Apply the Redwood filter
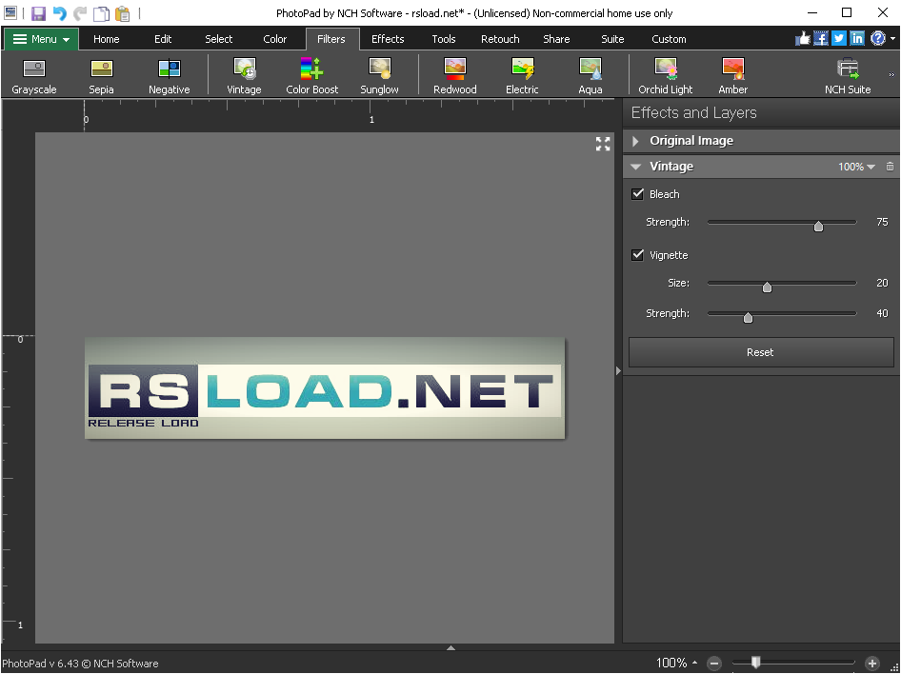This screenshot has width=901, height=674. 454,74
